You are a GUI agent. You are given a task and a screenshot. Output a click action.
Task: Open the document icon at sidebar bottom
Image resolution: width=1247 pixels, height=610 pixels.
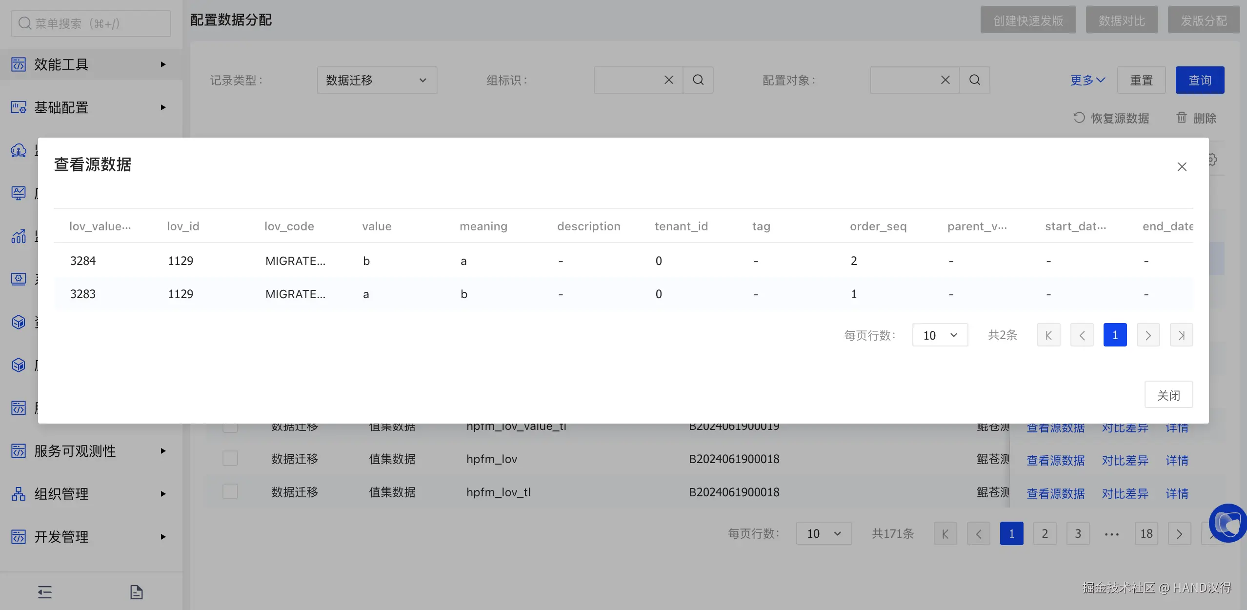pyautogui.click(x=137, y=592)
